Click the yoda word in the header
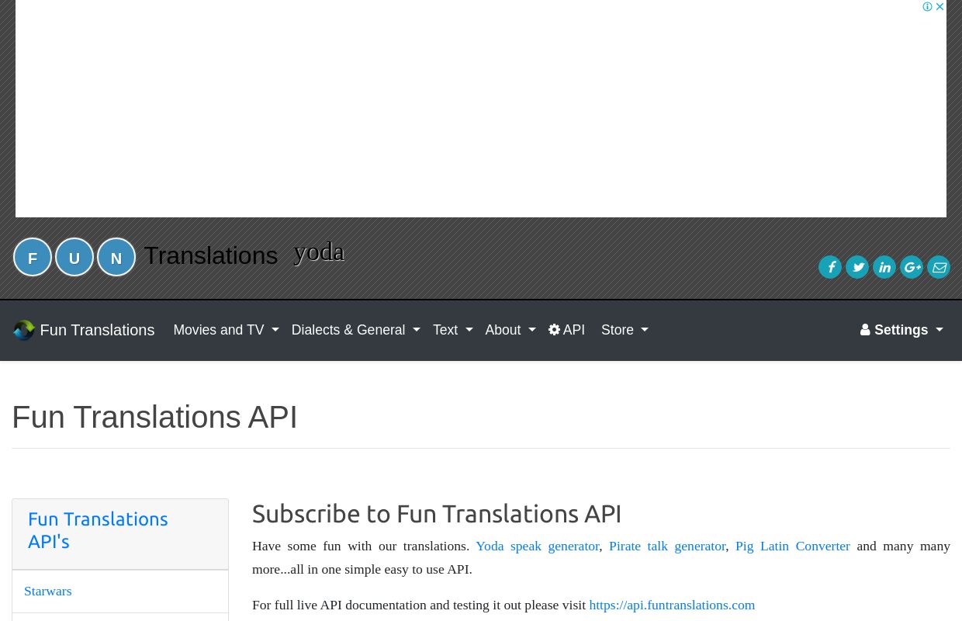The image size is (962, 621). [x=319, y=252]
